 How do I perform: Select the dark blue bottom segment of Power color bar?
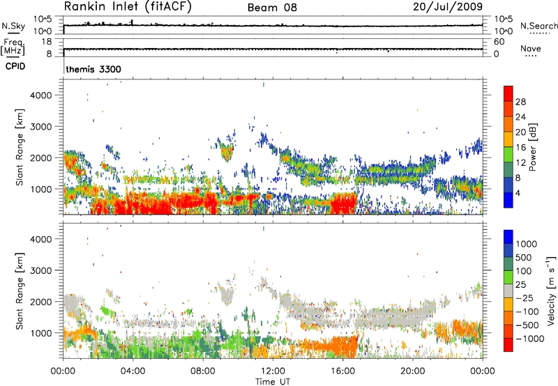coord(508,200)
